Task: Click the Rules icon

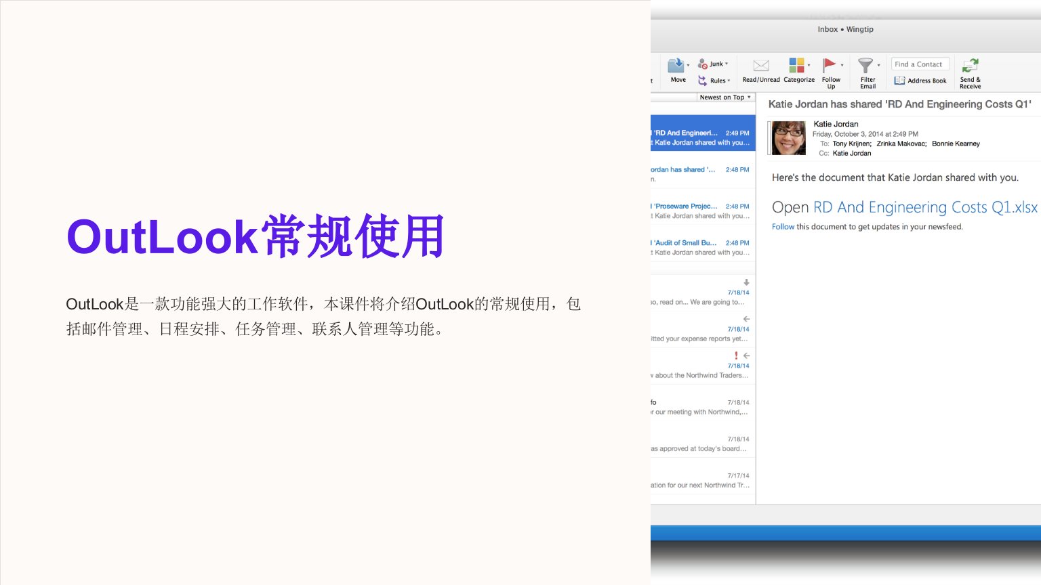Action: [x=703, y=80]
